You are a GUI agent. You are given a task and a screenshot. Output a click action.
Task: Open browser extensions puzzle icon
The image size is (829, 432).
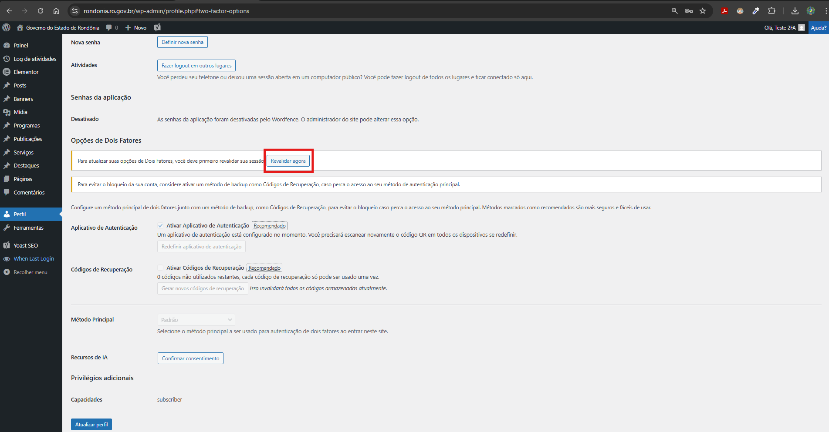click(771, 11)
